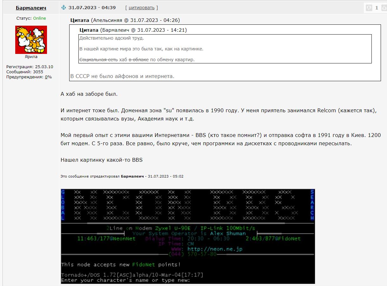387x286 pixels.
Task: Click the Online status text
Action: tap(40, 18)
